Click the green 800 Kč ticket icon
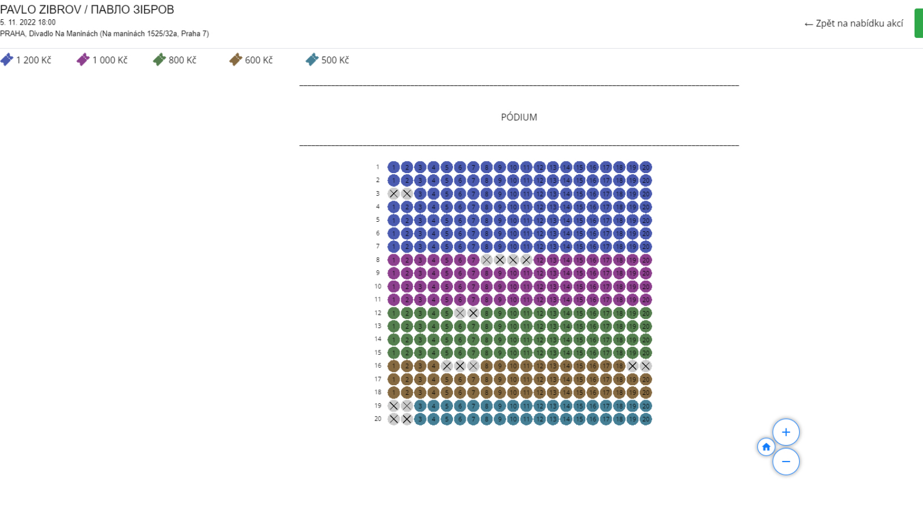Image resolution: width=923 pixels, height=530 pixels. click(x=159, y=59)
